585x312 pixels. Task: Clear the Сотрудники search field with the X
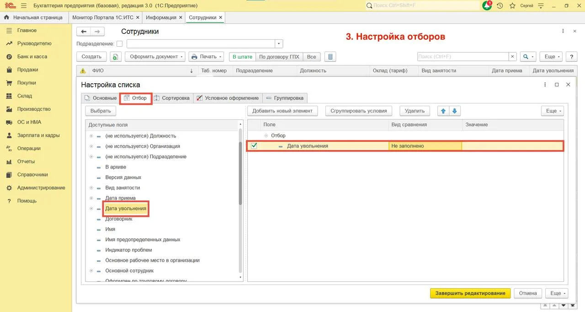[513, 57]
